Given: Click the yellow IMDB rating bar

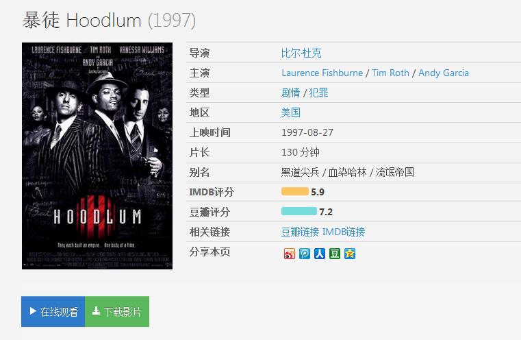Looking at the screenshot, I should pyautogui.click(x=295, y=192).
